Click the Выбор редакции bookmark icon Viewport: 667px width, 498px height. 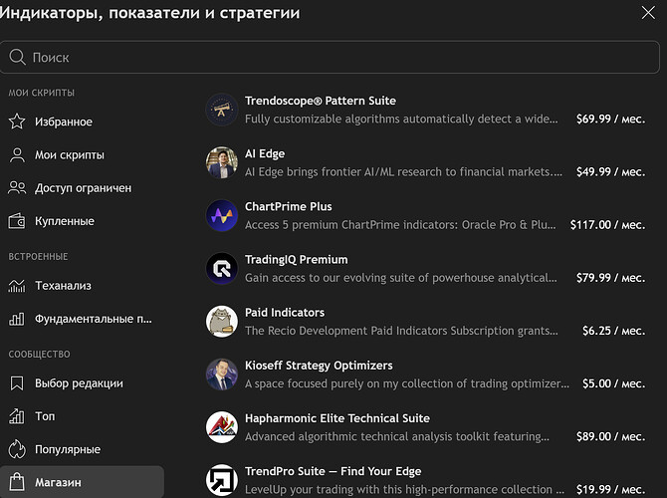click(x=17, y=383)
